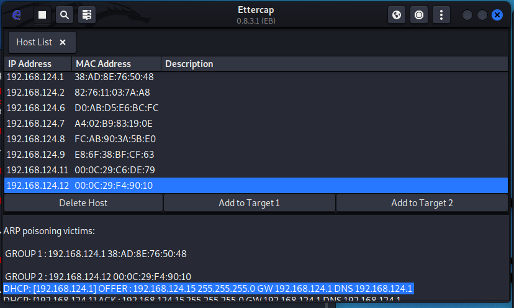This screenshot has height=308, width=514.
Task: Click the stop MITM circle icon
Action: (x=419, y=15)
